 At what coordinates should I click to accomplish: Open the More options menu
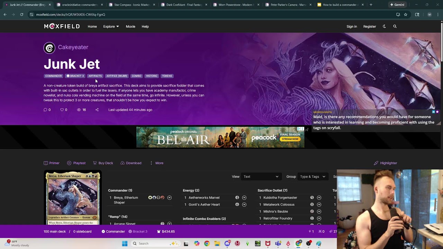[156, 163]
